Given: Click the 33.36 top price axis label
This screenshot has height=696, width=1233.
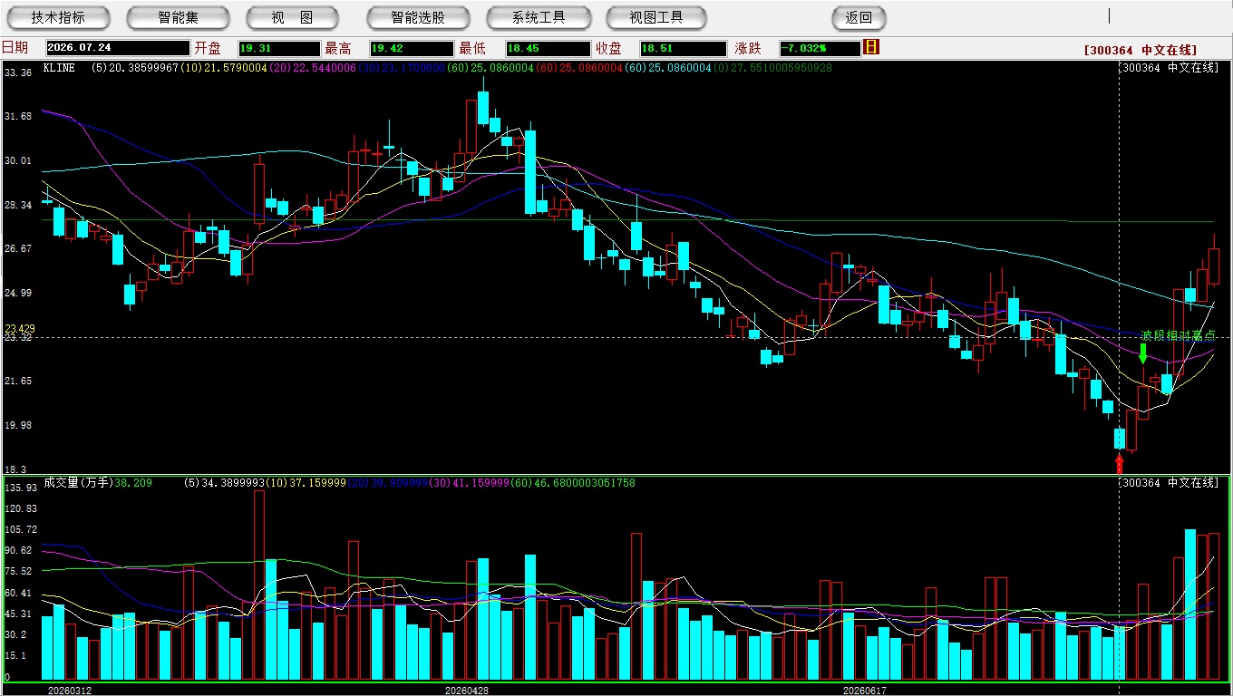Looking at the screenshot, I should [18, 72].
